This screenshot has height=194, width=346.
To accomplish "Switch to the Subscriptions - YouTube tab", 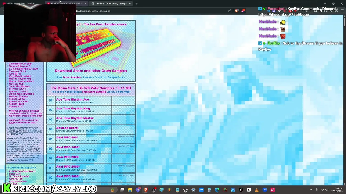I will coord(22,4).
